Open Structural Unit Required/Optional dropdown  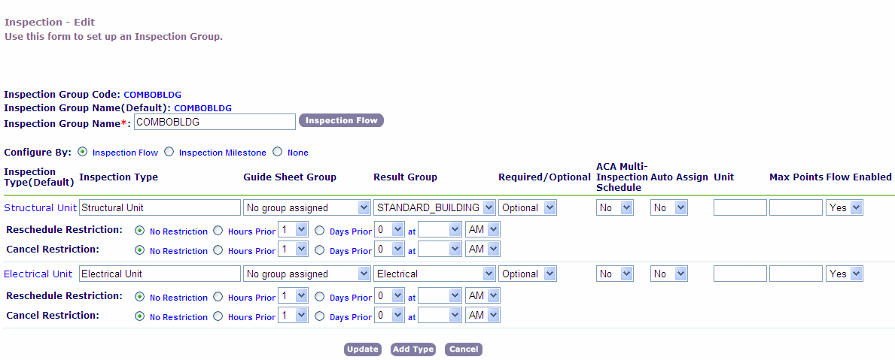click(527, 208)
